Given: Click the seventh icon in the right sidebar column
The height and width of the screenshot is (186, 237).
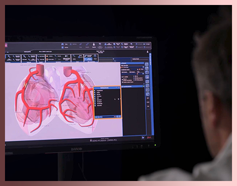Looking at the screenshot, I should [x=148, y=90].
